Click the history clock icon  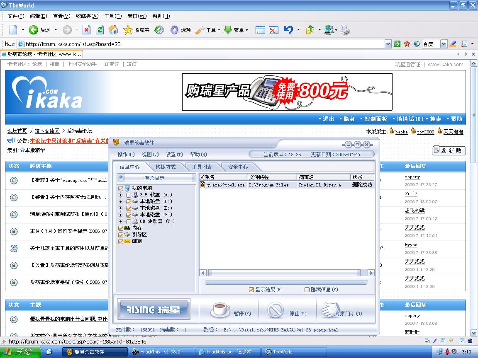[x=159, y=30]
